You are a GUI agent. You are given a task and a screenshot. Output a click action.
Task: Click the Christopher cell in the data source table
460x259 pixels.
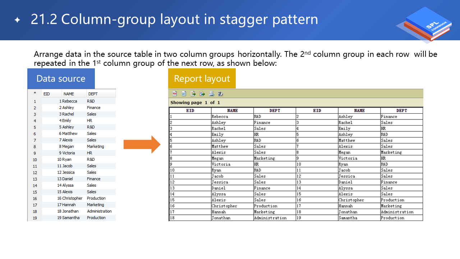click(72, 198)
